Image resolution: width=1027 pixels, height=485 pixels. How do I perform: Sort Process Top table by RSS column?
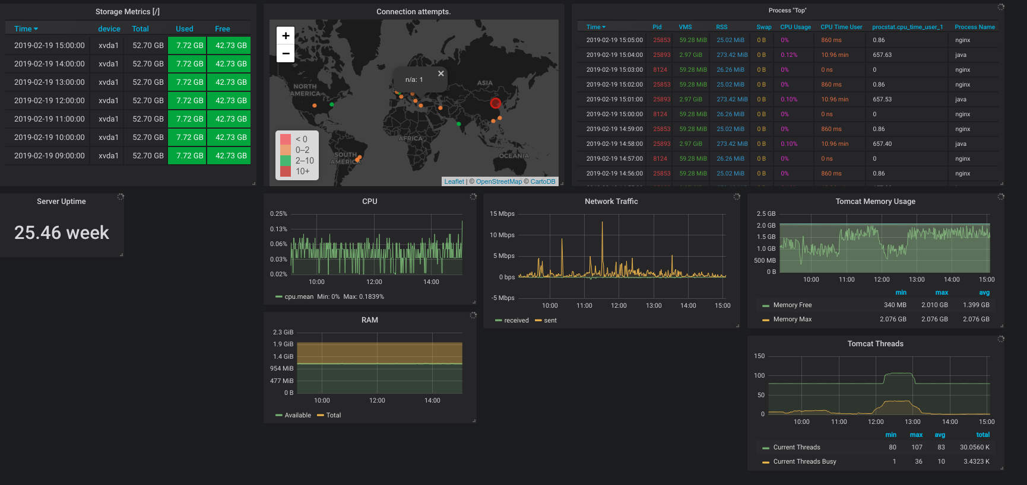[721, 27]
